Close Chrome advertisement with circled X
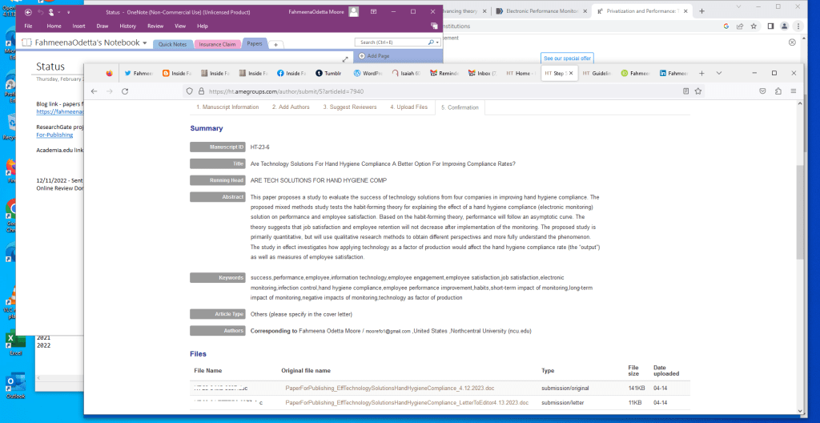The height and width of the screenshot is (423, 820). [x=792, y=42]
